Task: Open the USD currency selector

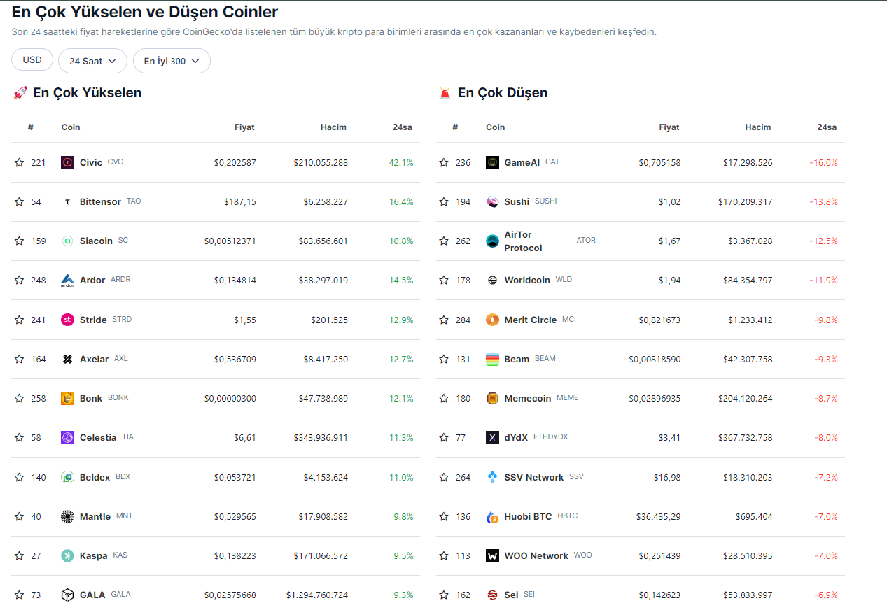Action: (x=32, y=60)
